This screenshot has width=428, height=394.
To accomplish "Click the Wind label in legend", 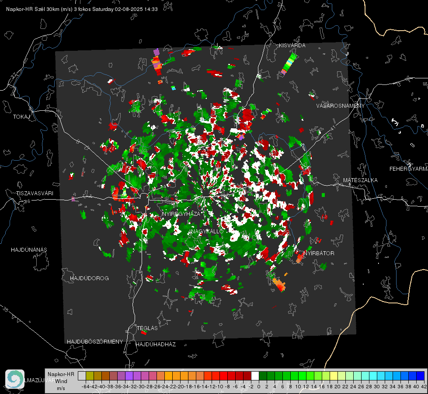I will [61, 381].
